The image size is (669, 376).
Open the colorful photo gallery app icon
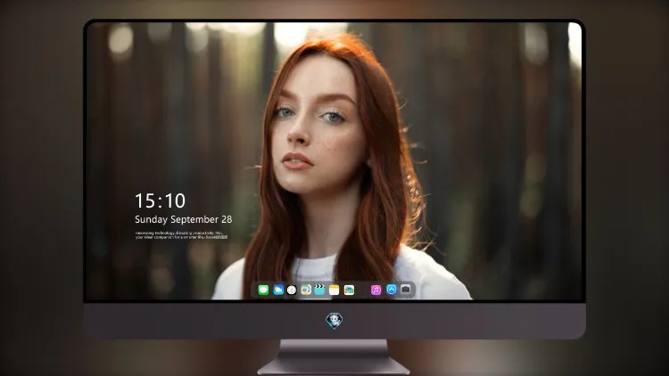point(349,290)
